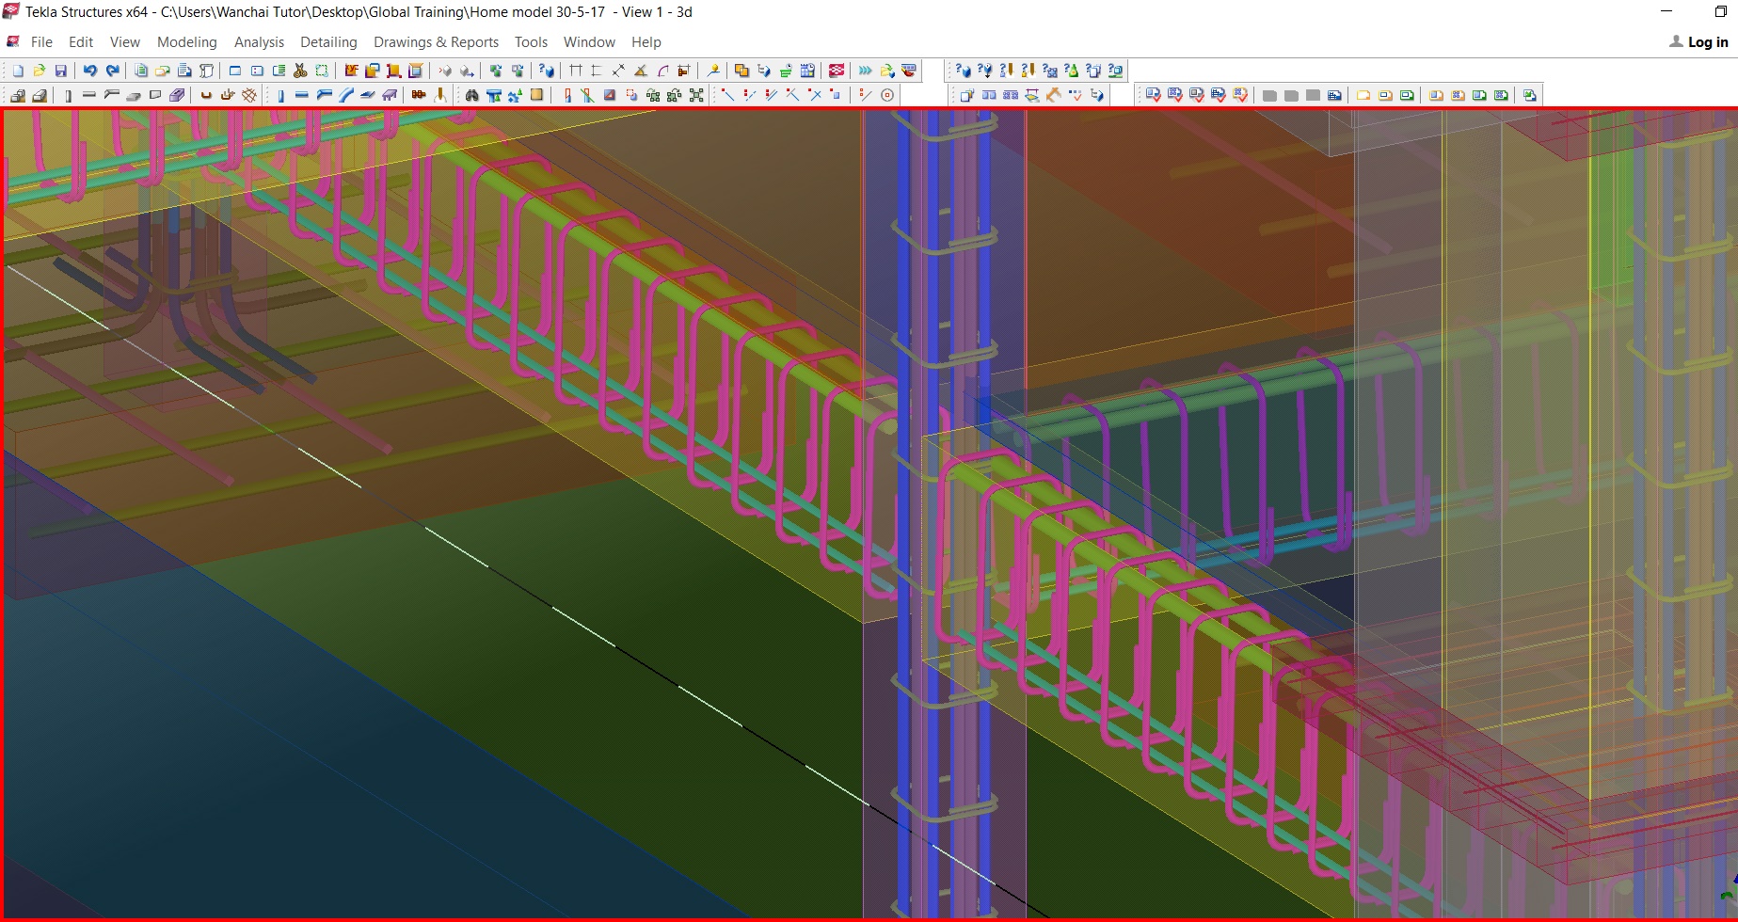The height and width of the screenshot is (922, 1738).
Task: Click the Add construction circle icon
Action: (887, 95)
